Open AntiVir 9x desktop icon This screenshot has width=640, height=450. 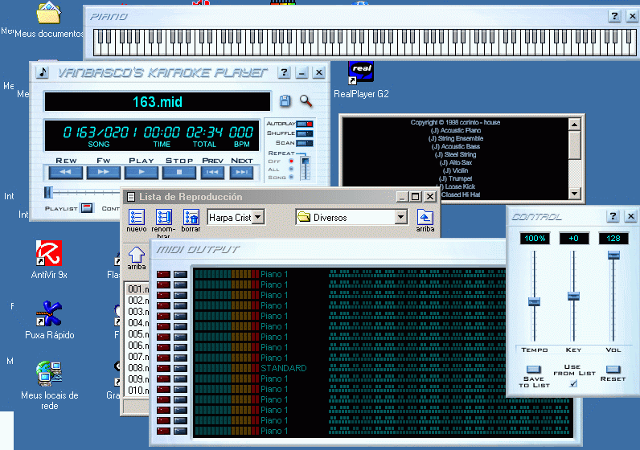(49, 260)
